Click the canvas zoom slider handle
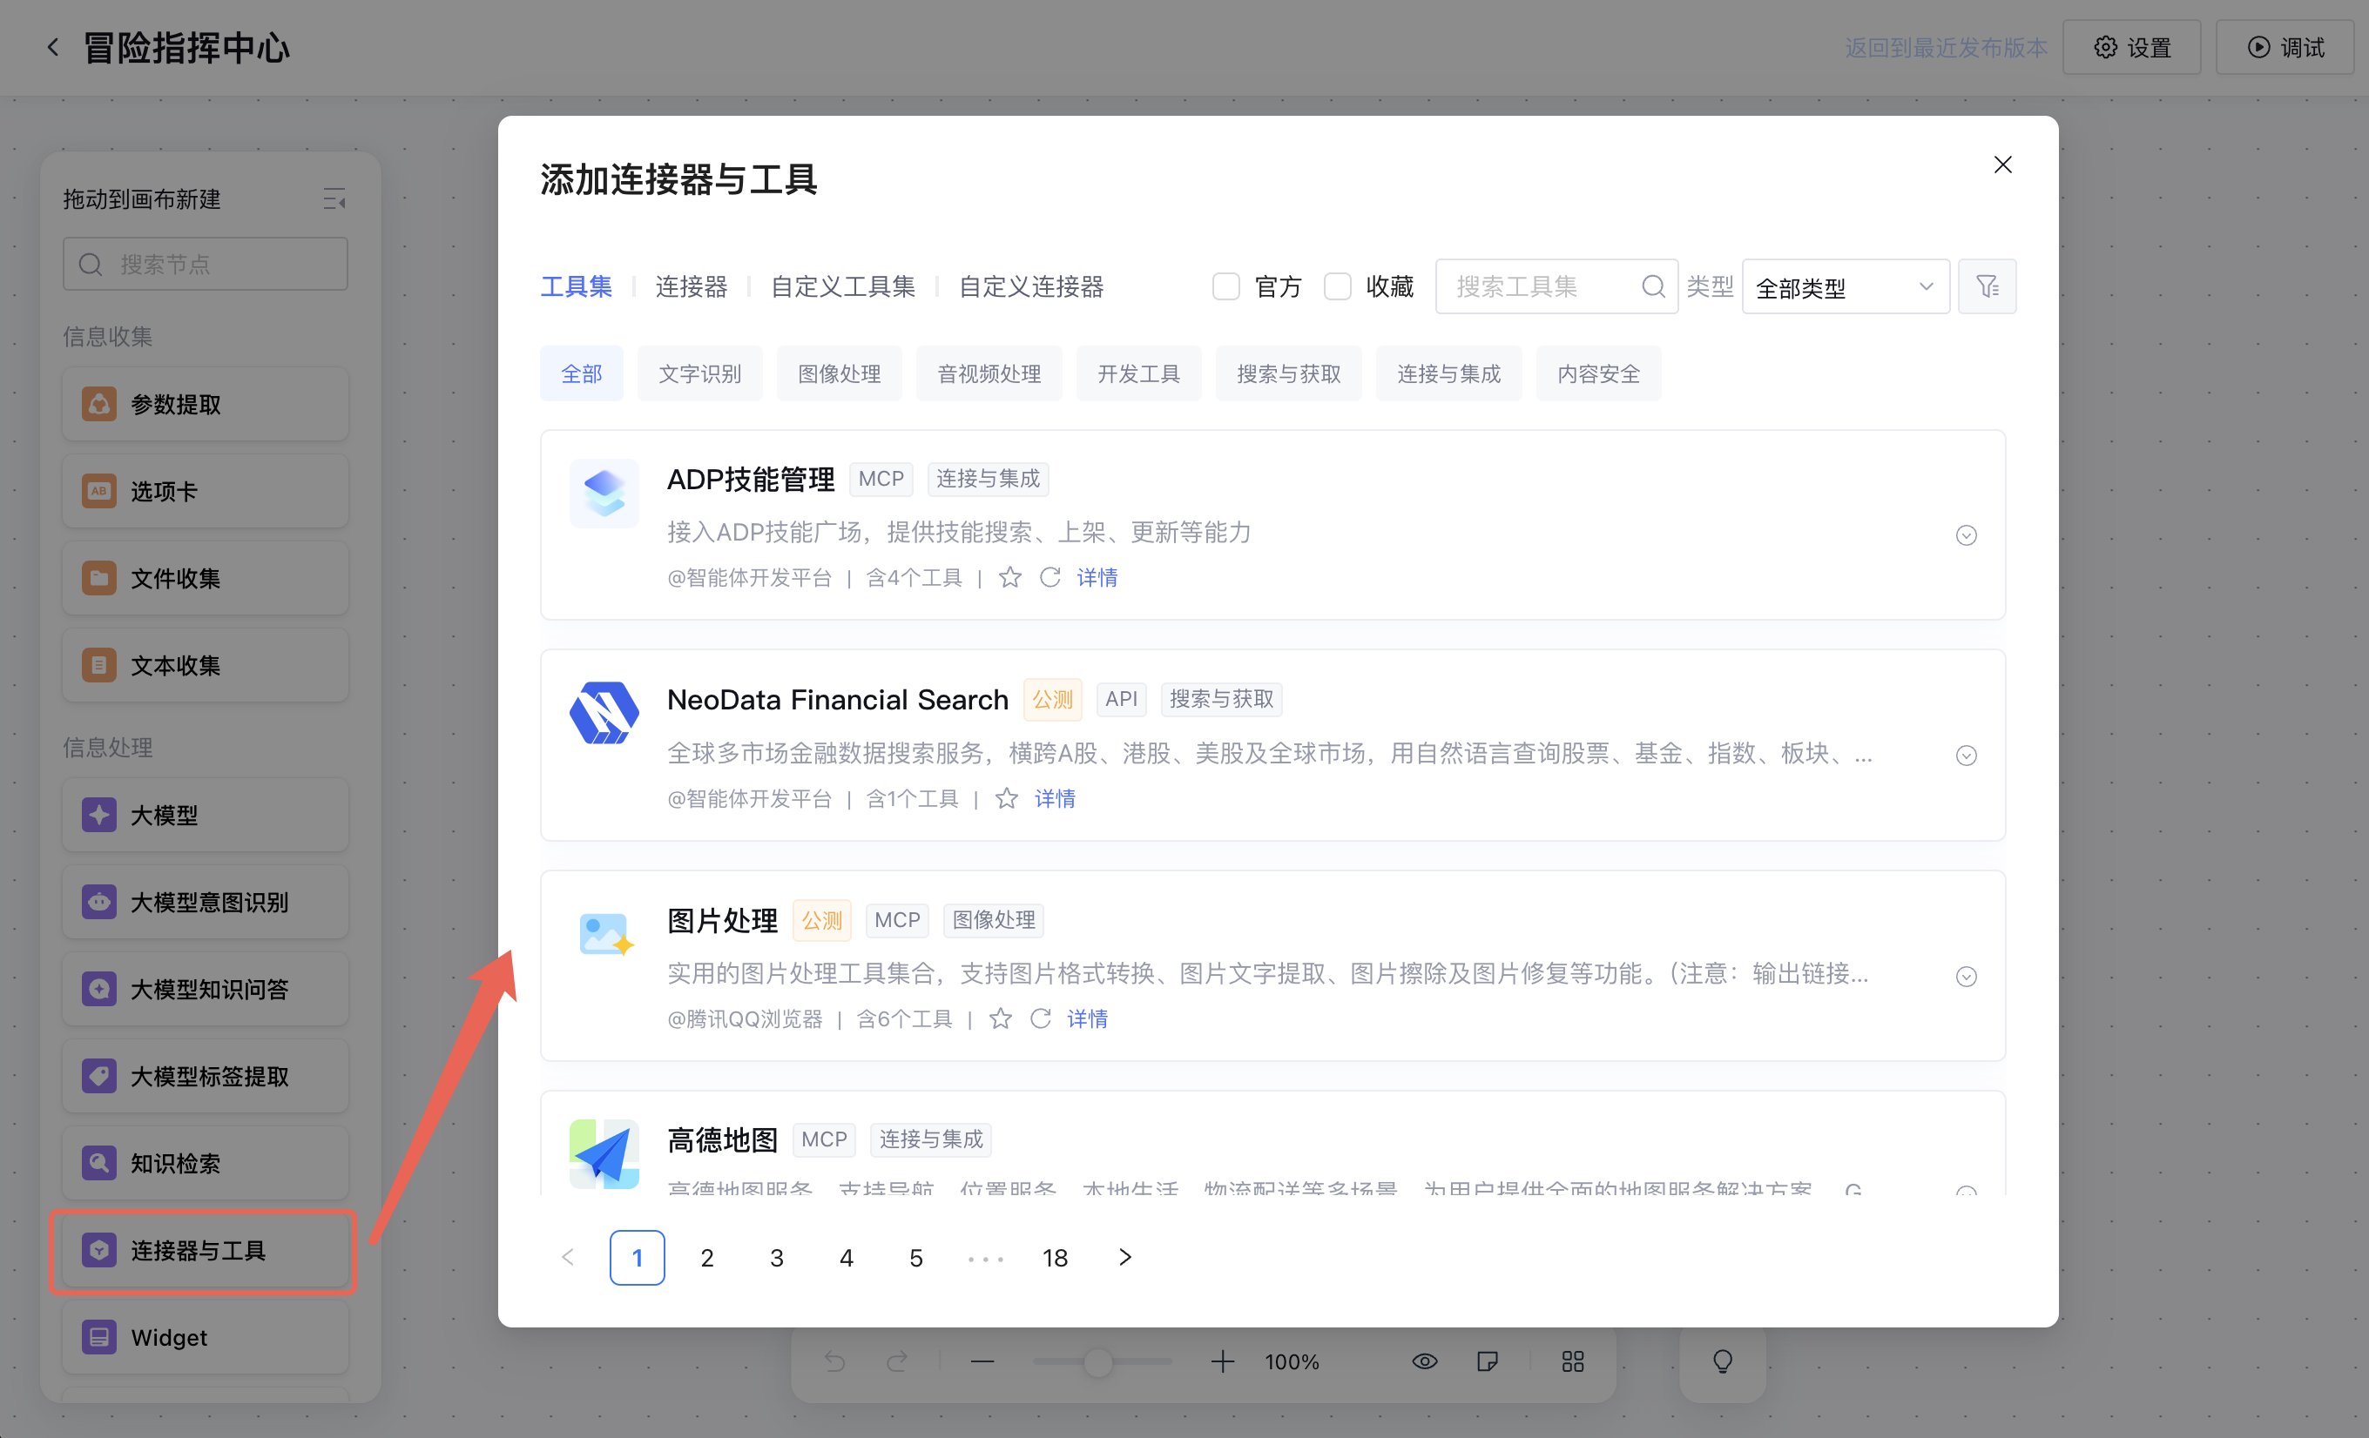The width and height of the screenshot is (2369, 1438). (1098, 1361)
